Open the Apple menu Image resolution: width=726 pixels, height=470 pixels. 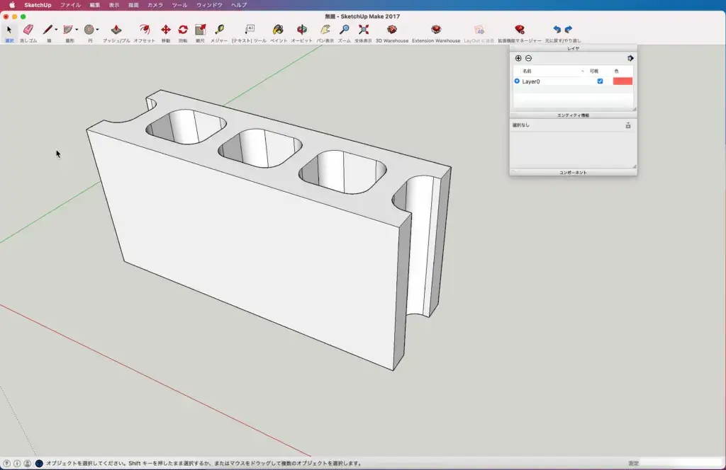(12, 5)
